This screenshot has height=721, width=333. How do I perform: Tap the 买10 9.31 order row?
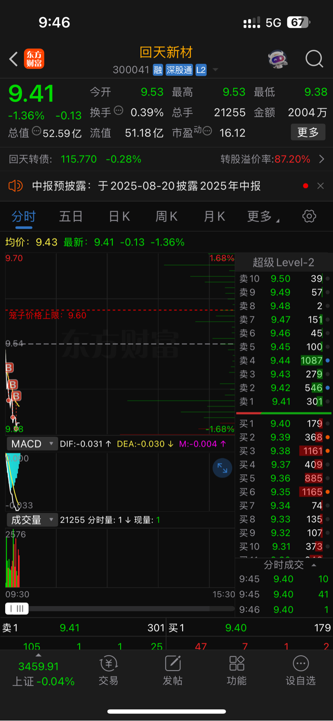tap(284, 547)
